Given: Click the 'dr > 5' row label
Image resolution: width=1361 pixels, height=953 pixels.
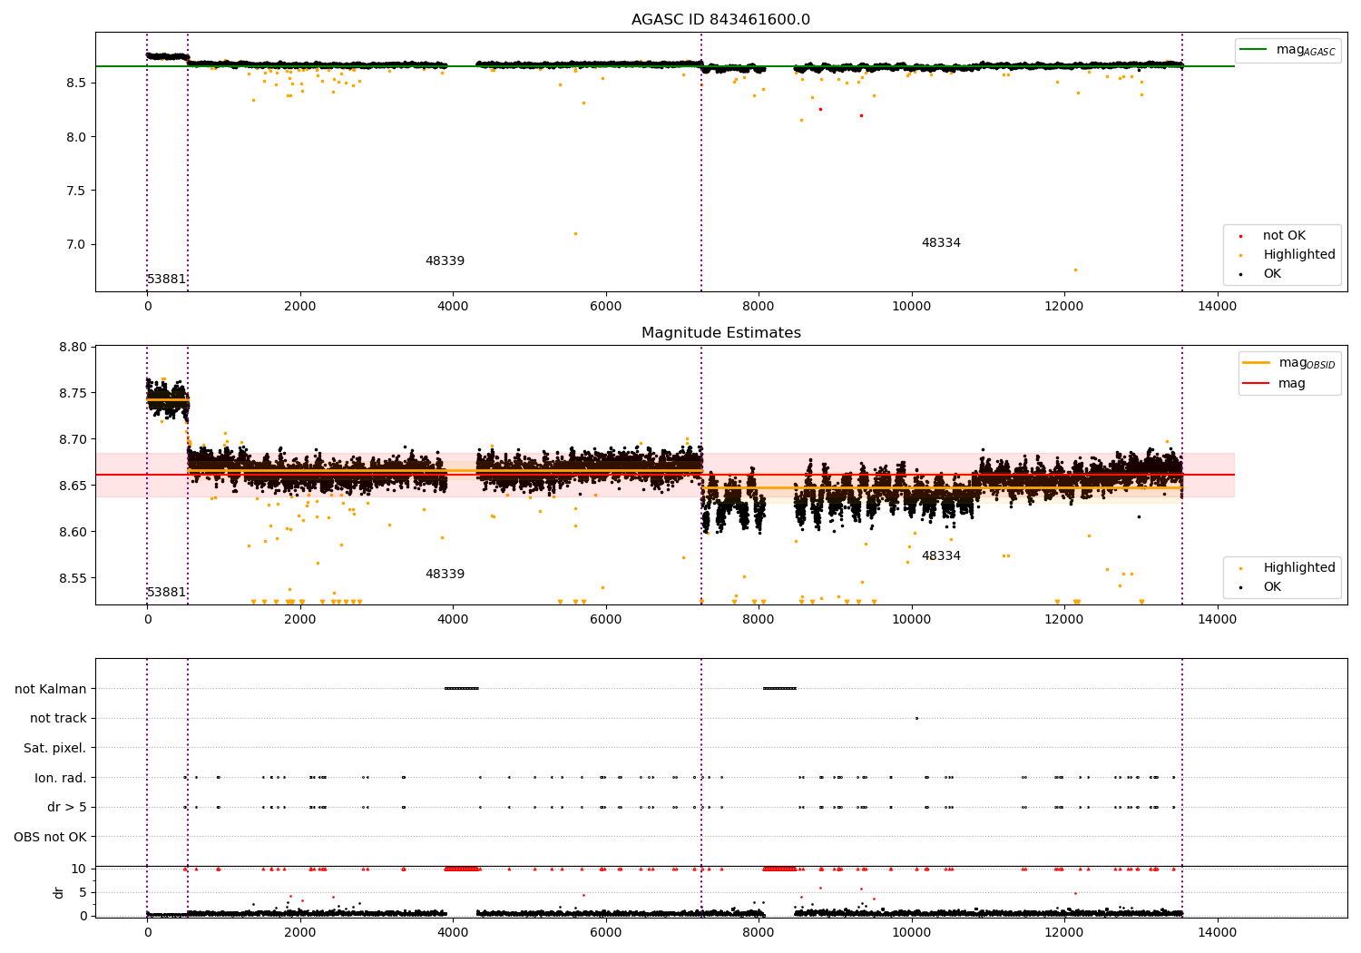Looking at the screenshot, I should click(67, 807).
